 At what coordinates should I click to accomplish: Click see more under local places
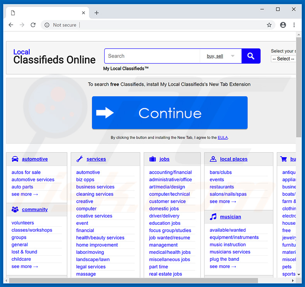223,201
